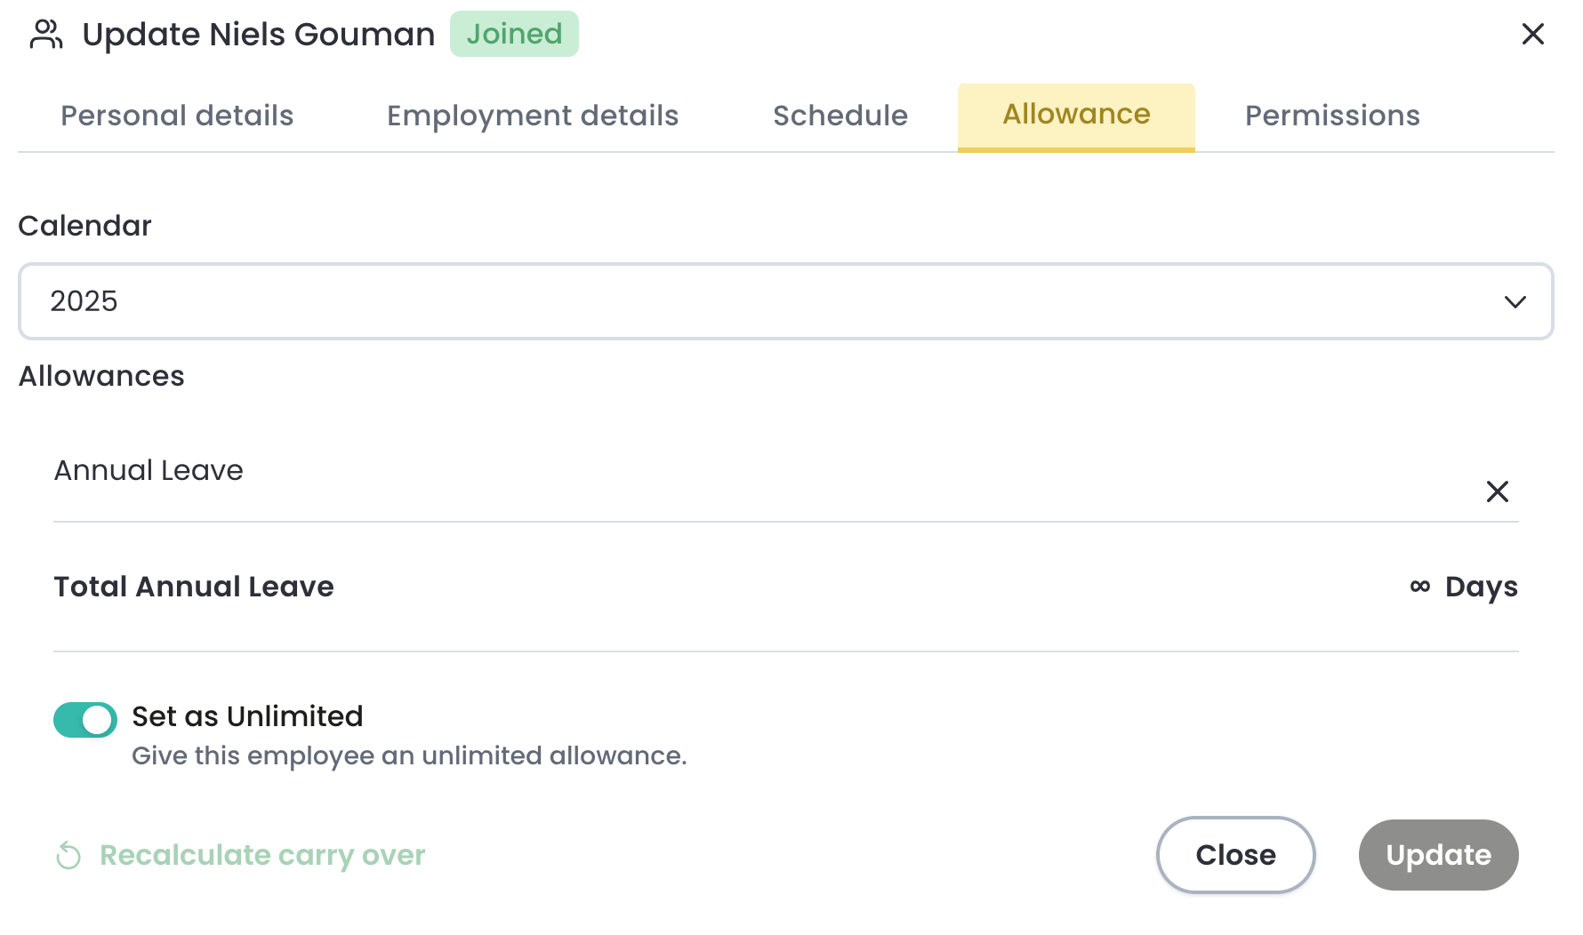The image size is (1583, 935).
Task: Open the Employment details tab
Action: pyautogui.click(x=533, y=116)
